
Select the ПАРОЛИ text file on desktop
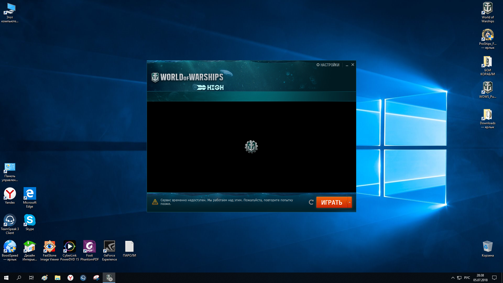tap(129, 249)
